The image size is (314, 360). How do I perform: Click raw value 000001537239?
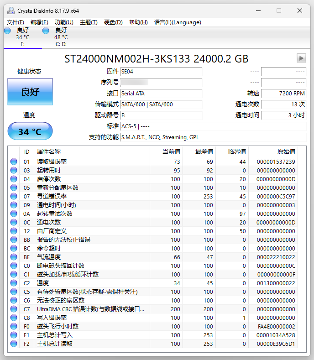pyautogui.click(x=276, y=162)
